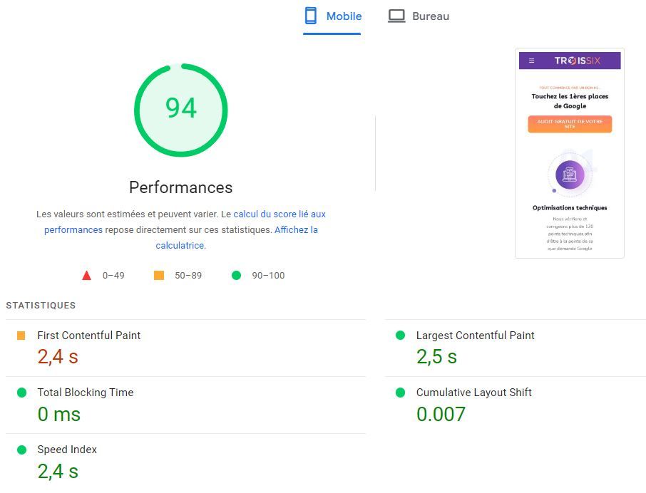Click green dot beside Largest Contentful Paint

[x=400, y=336]
